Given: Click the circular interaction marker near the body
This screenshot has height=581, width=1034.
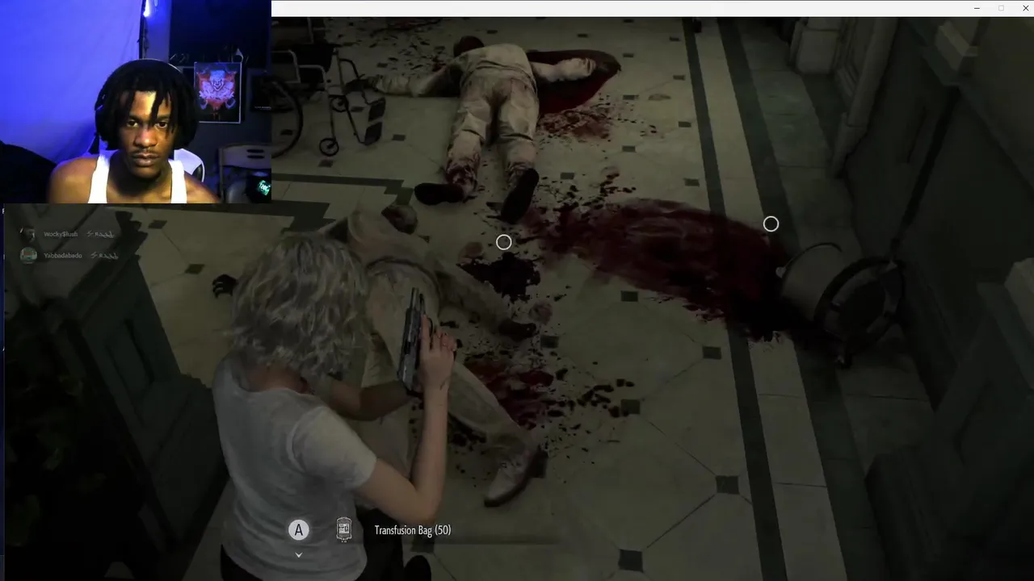Looking at the screenshot, I should coord(504,242).
